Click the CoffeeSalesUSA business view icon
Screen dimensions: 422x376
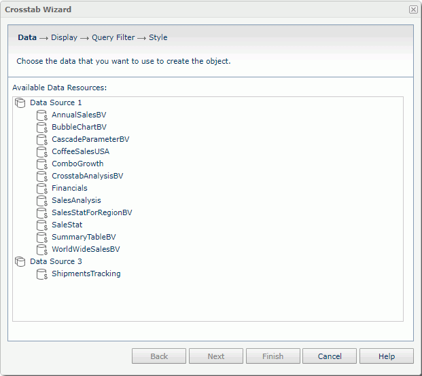click(x=42, y=152)
